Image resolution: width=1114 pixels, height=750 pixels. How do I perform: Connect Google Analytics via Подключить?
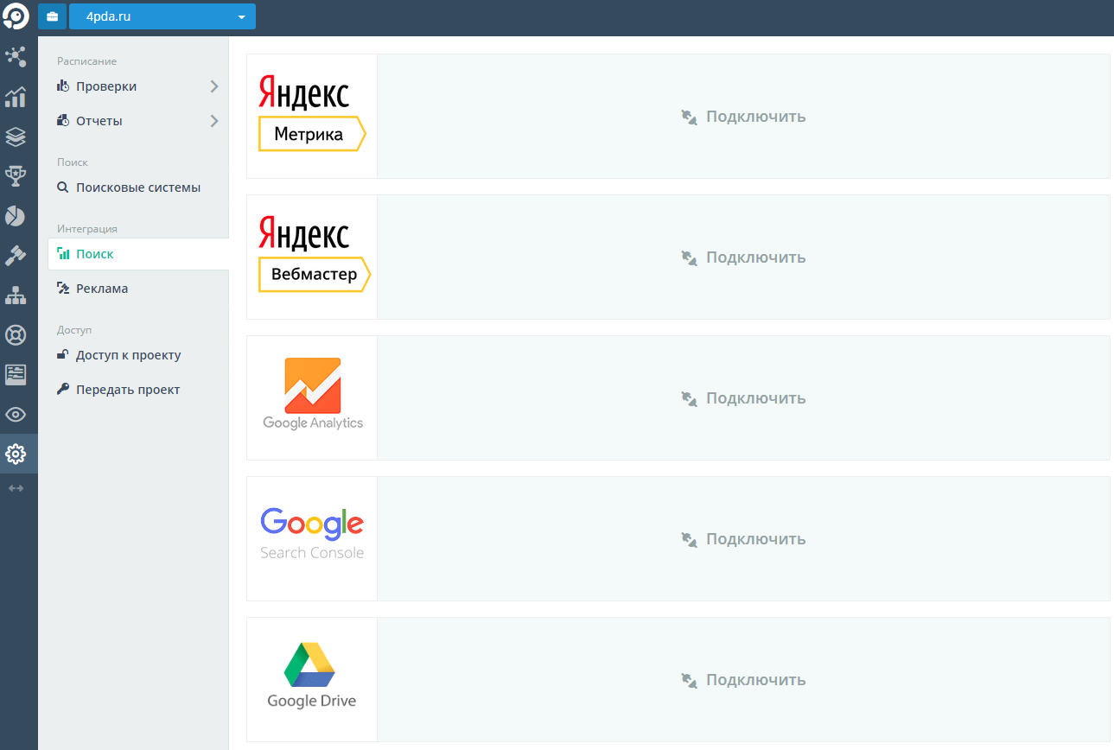tap(743, 398)
